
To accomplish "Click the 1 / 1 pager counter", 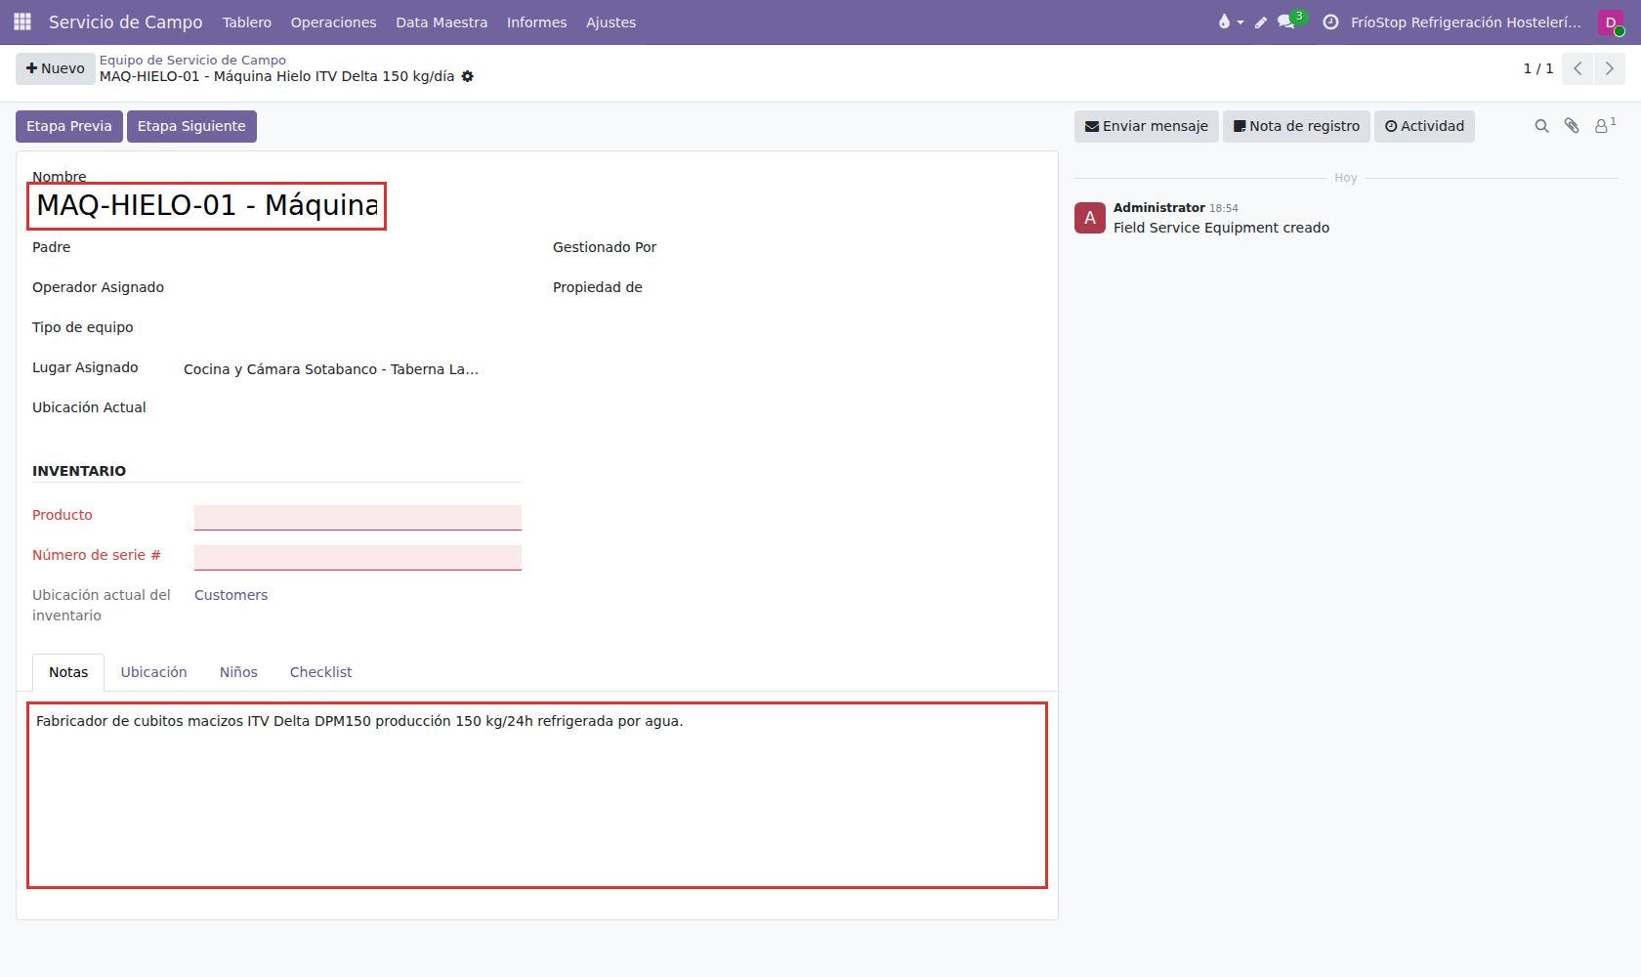I will click(1538, 68).
